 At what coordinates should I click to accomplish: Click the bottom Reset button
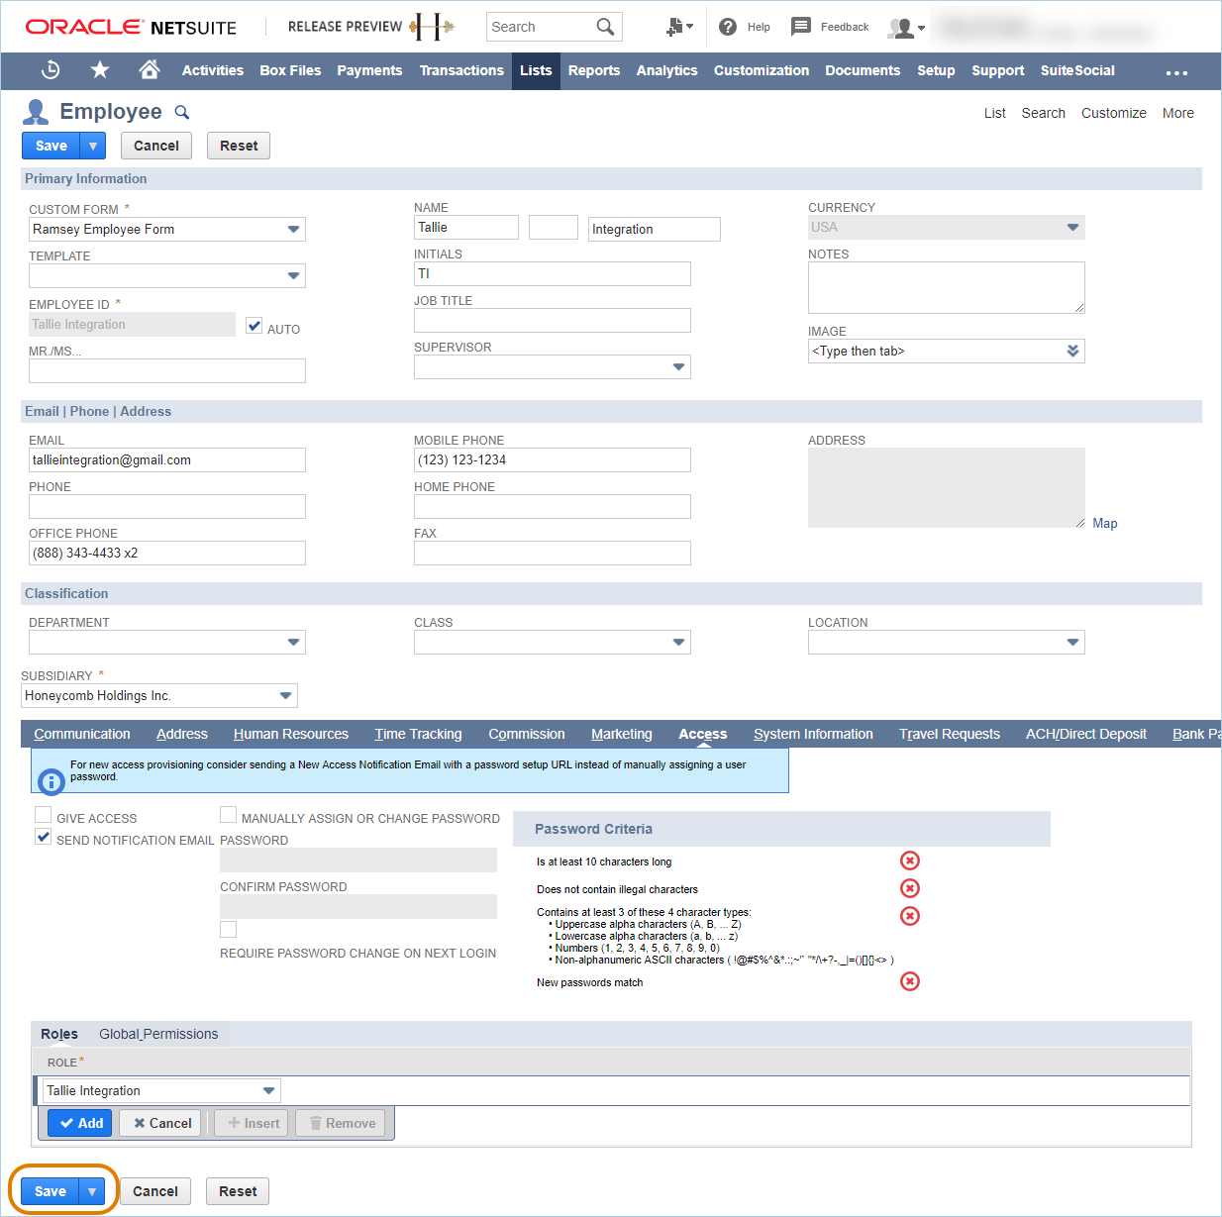(x=238, y=1191)
